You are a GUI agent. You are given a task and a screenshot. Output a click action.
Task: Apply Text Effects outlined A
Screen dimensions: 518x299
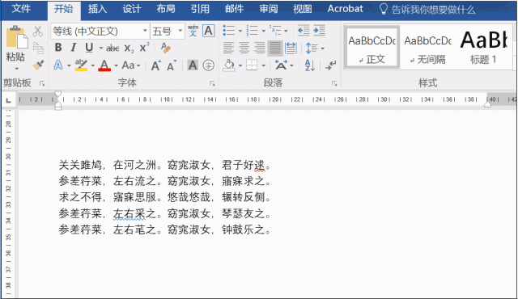58,65
